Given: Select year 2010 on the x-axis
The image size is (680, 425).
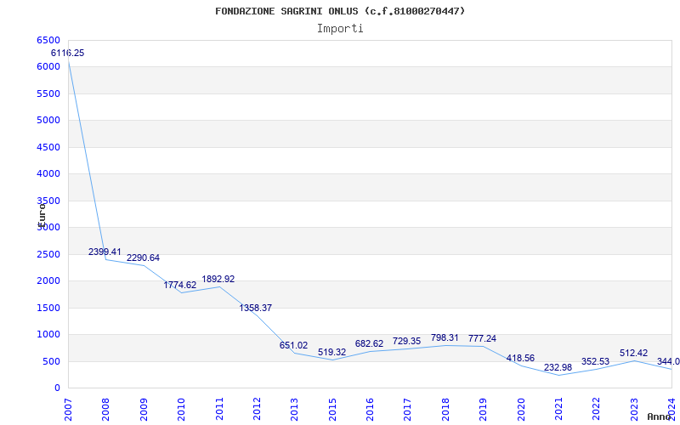Looking at the screenshot, I should point(181,410).
